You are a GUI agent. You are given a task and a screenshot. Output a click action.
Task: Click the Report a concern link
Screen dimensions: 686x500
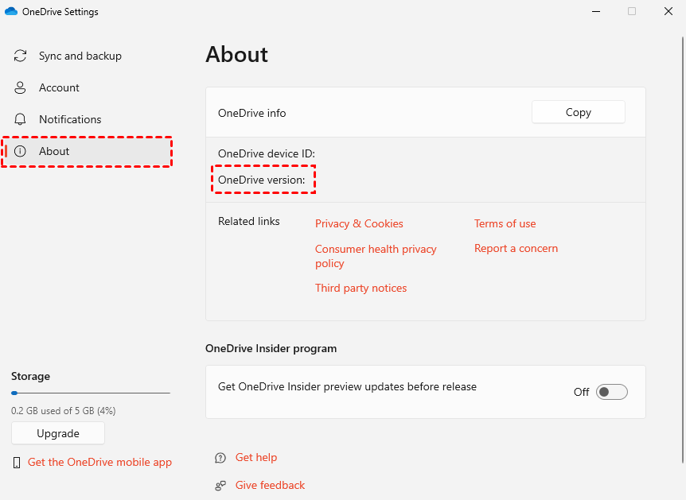click(516, 248)
